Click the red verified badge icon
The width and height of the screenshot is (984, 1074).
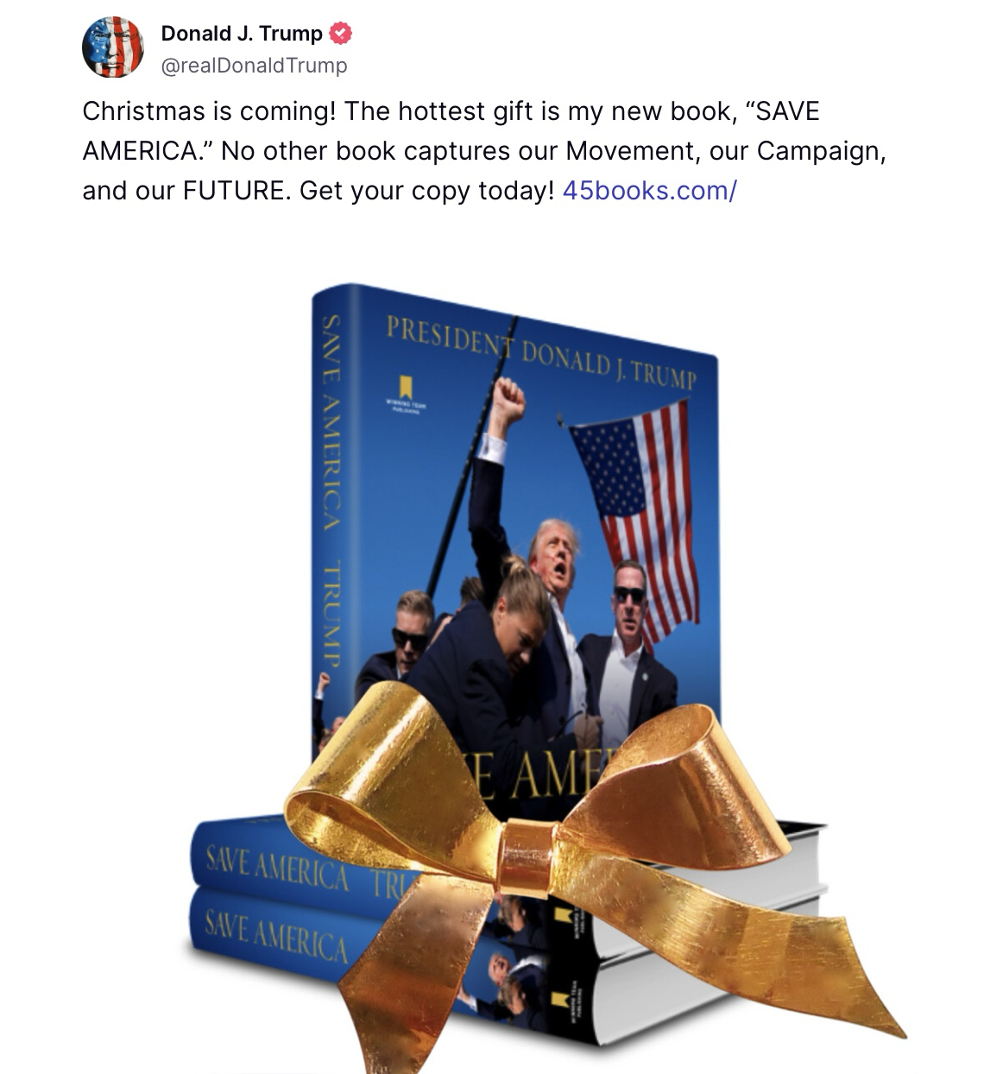342,34
